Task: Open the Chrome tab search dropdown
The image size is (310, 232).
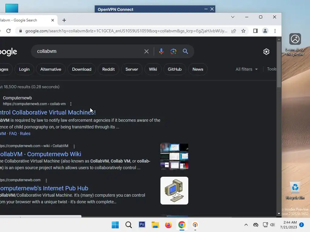Action: 233,17
